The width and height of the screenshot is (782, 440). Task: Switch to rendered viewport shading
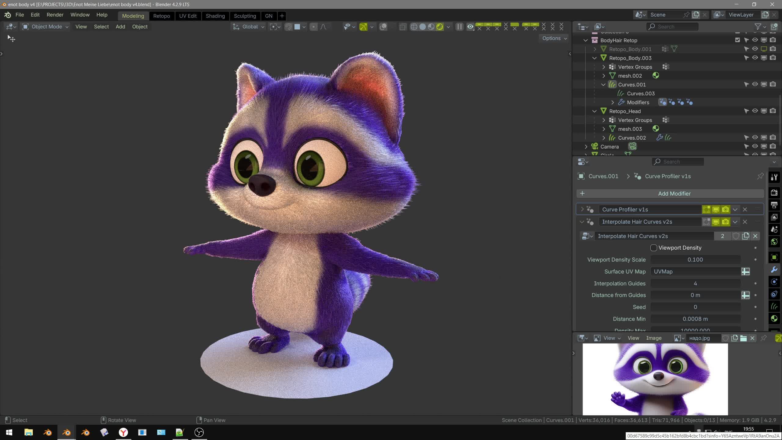pyautogui.click(x=440, y=27)
